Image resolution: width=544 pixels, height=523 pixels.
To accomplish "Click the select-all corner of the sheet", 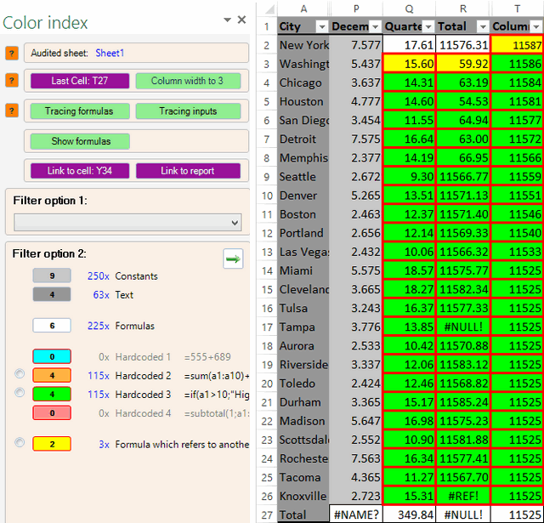I will 268,9.
